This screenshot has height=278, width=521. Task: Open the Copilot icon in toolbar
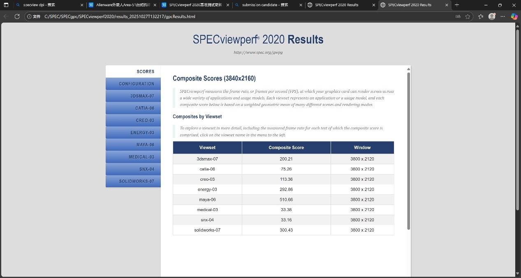(x=514, y=16)
